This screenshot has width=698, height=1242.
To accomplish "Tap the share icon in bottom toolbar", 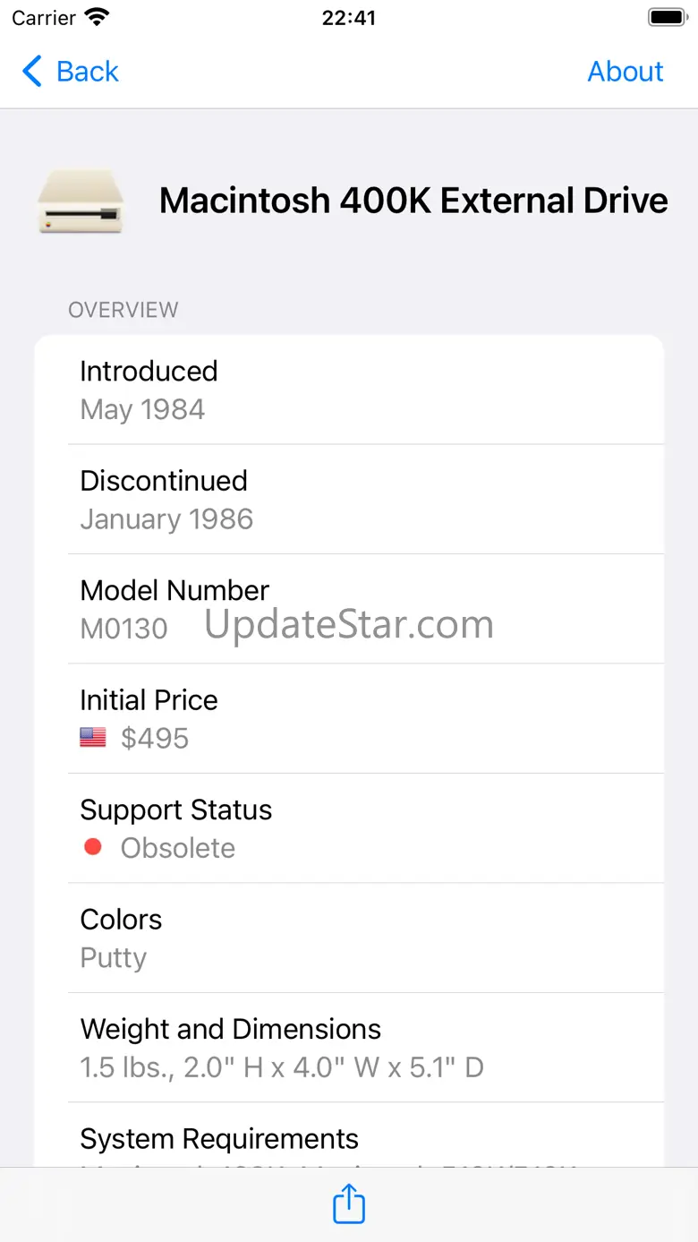I will (349, 1203).
